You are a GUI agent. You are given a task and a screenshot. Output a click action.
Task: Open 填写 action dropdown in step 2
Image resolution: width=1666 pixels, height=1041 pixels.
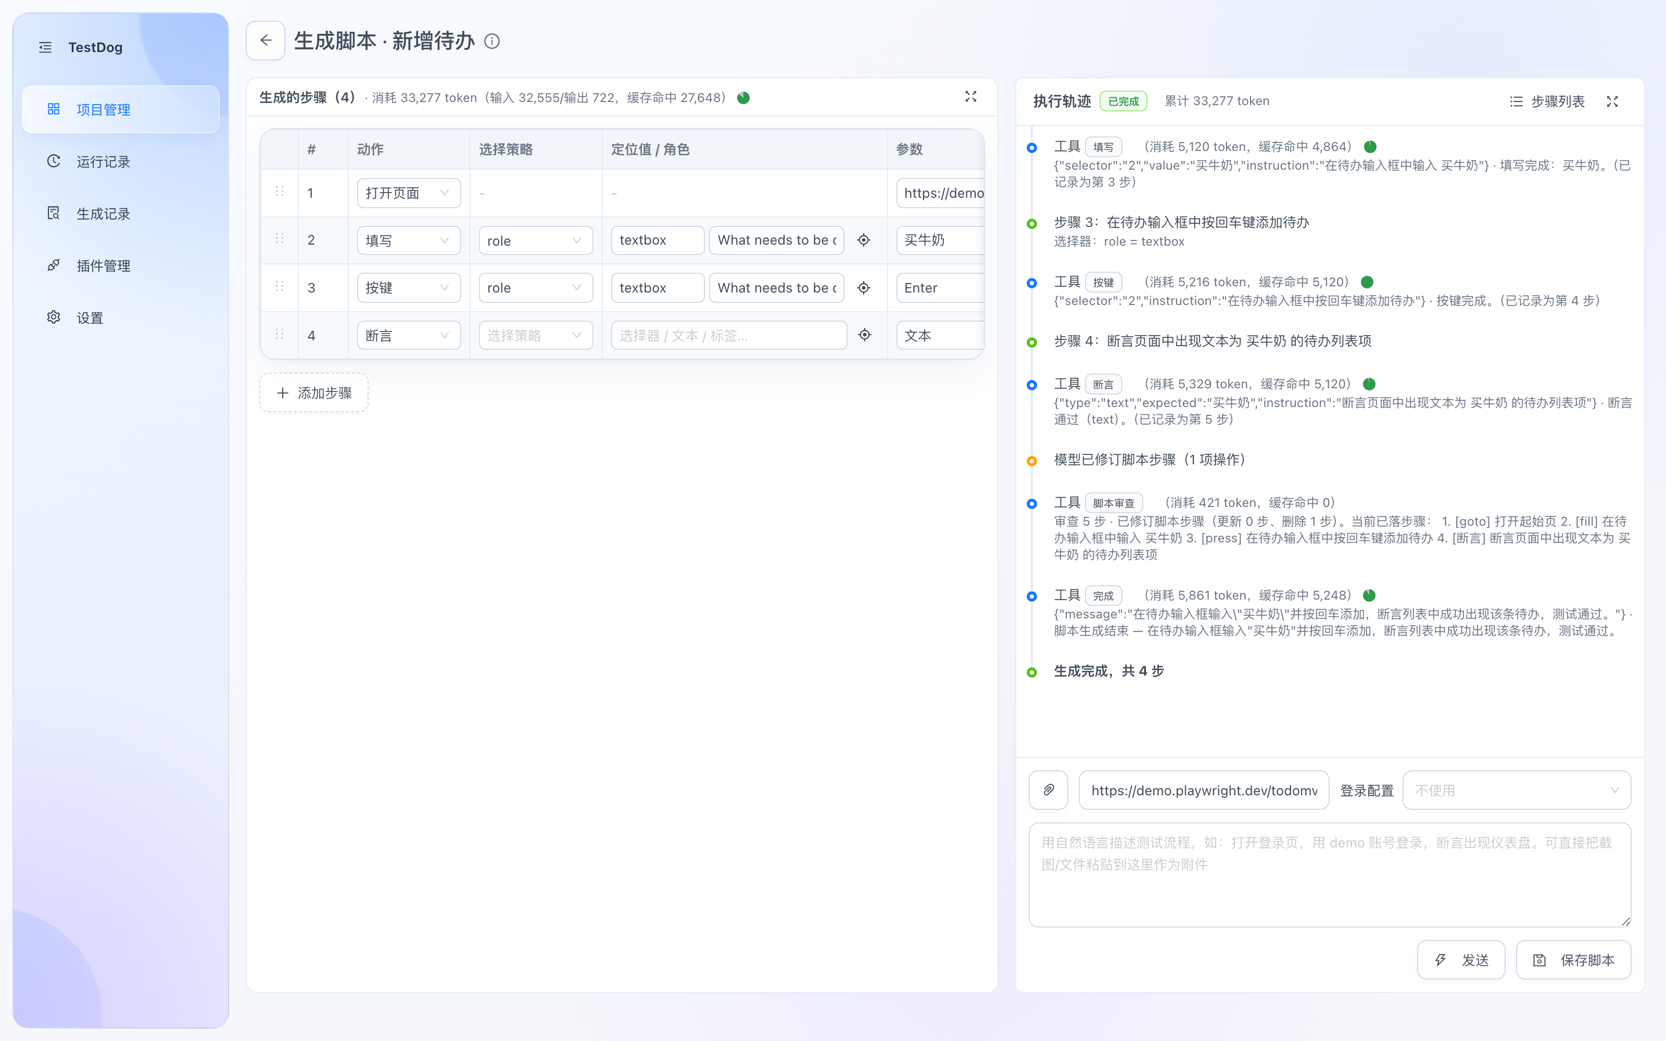click(x=409, y=241)
